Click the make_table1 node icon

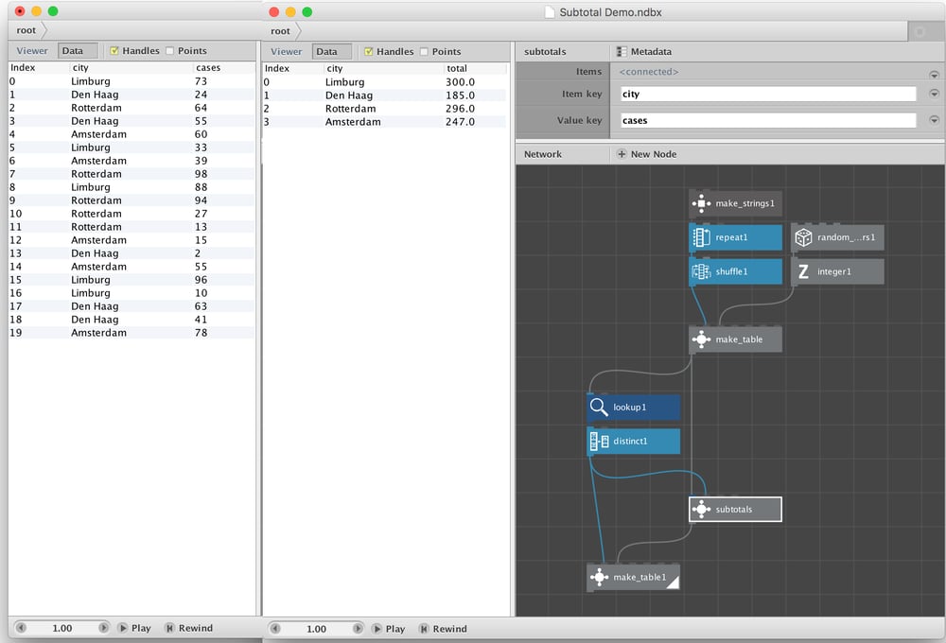pyautogui.click(x=599, y=577)
